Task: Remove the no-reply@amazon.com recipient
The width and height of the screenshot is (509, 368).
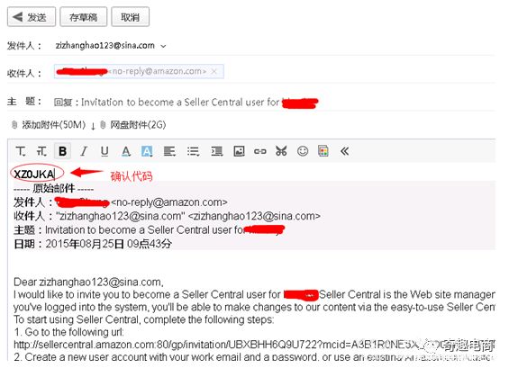Action: tap(214, 71)
